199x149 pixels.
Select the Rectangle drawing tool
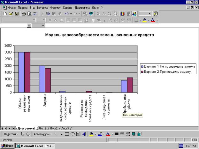[67, 134]
